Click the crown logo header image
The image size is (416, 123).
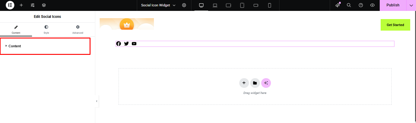[x=127, y=24]
